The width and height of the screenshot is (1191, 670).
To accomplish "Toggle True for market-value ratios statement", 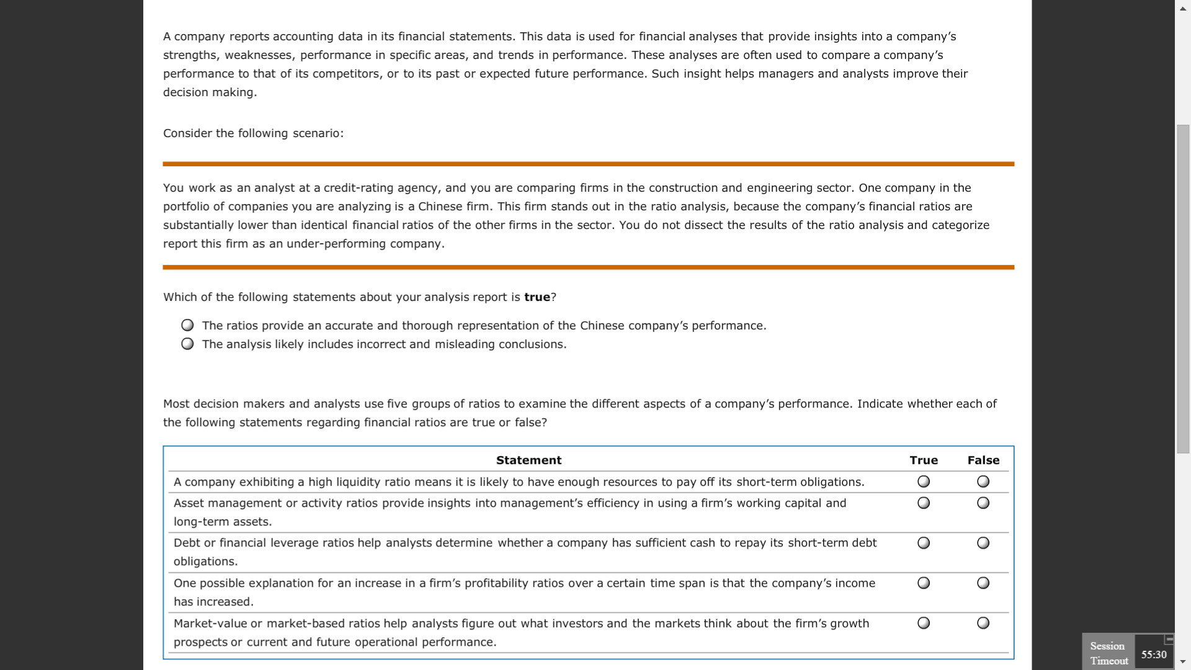I will pos(922,623).
